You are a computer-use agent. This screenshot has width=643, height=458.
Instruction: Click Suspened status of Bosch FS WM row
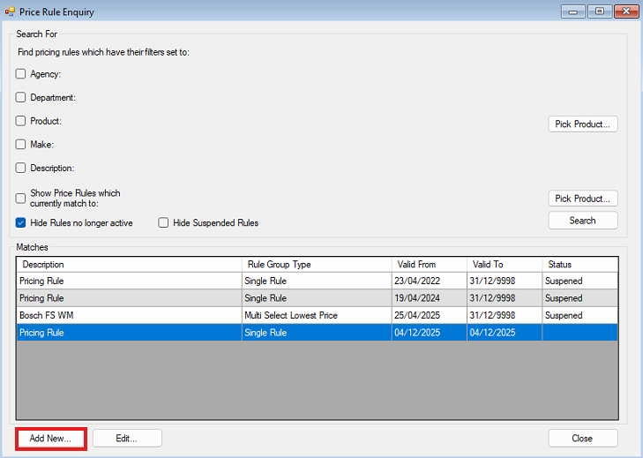579,315
